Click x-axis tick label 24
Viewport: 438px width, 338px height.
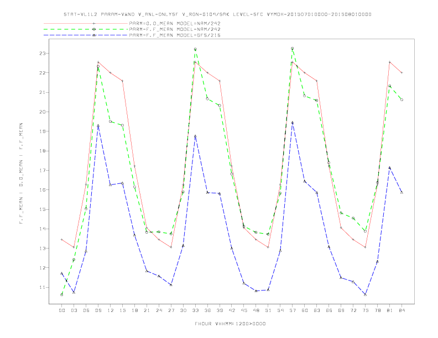pos(159,310)
